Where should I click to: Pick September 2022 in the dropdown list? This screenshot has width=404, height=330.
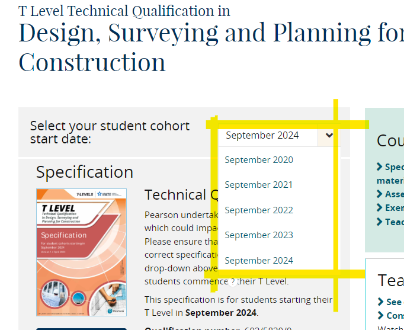click(259, 210)
